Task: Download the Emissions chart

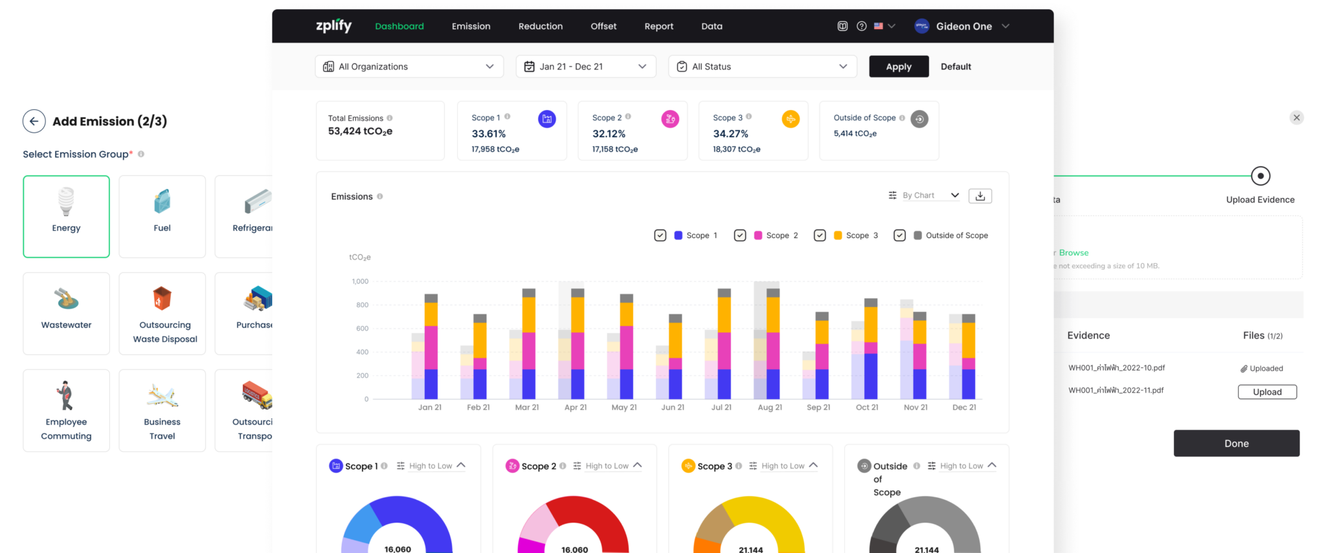Action: point(980,196)
